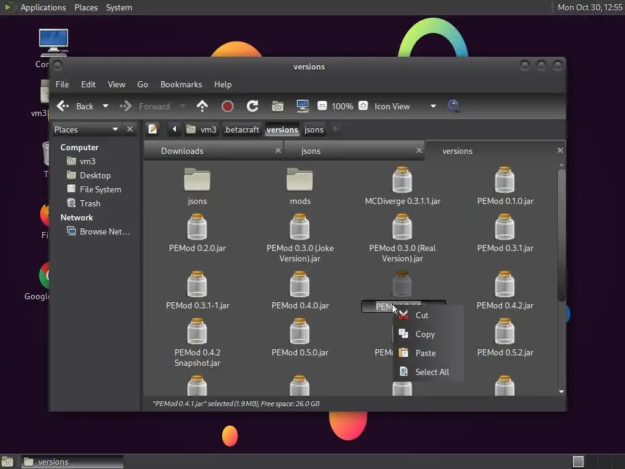Switch to the jsons tab
This screenshot has height=469, width=625.
pos(354,151)
